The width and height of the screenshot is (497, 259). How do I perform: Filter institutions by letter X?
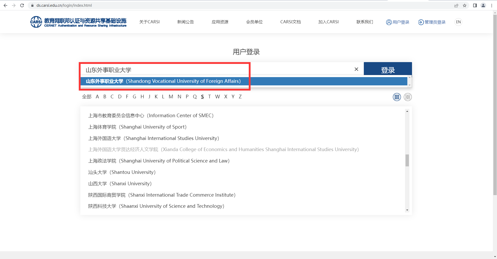pos(226,97)
